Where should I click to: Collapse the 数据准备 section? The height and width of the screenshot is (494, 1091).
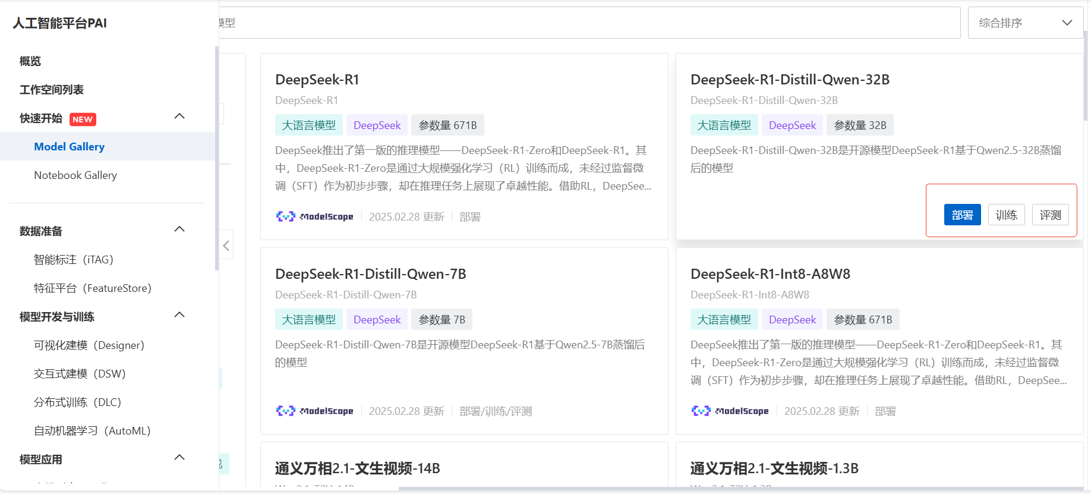[179, 229]
